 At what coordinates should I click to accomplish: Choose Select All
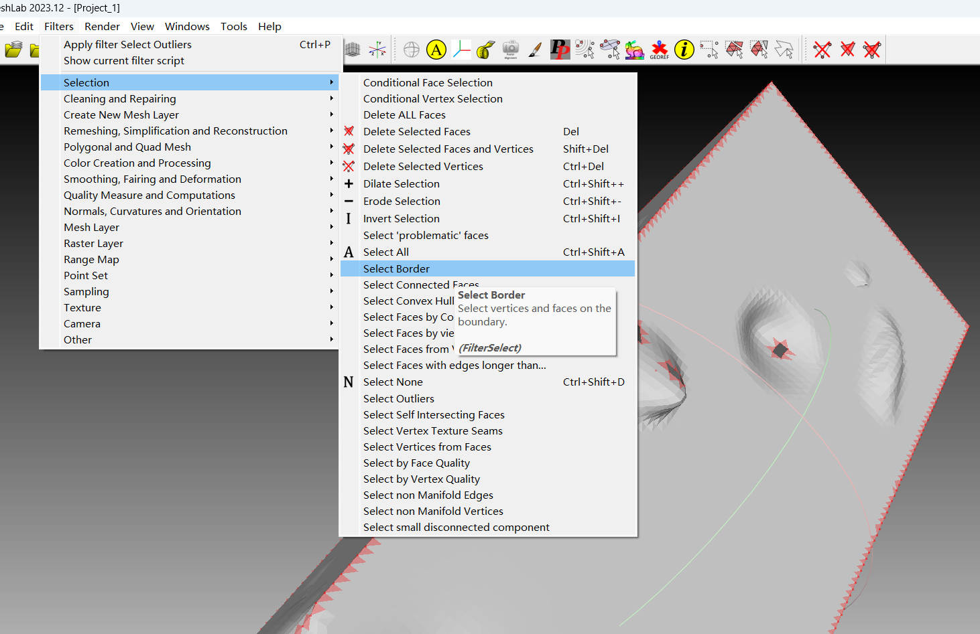487,252
